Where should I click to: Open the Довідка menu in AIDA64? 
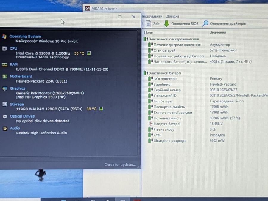(173, 16)
